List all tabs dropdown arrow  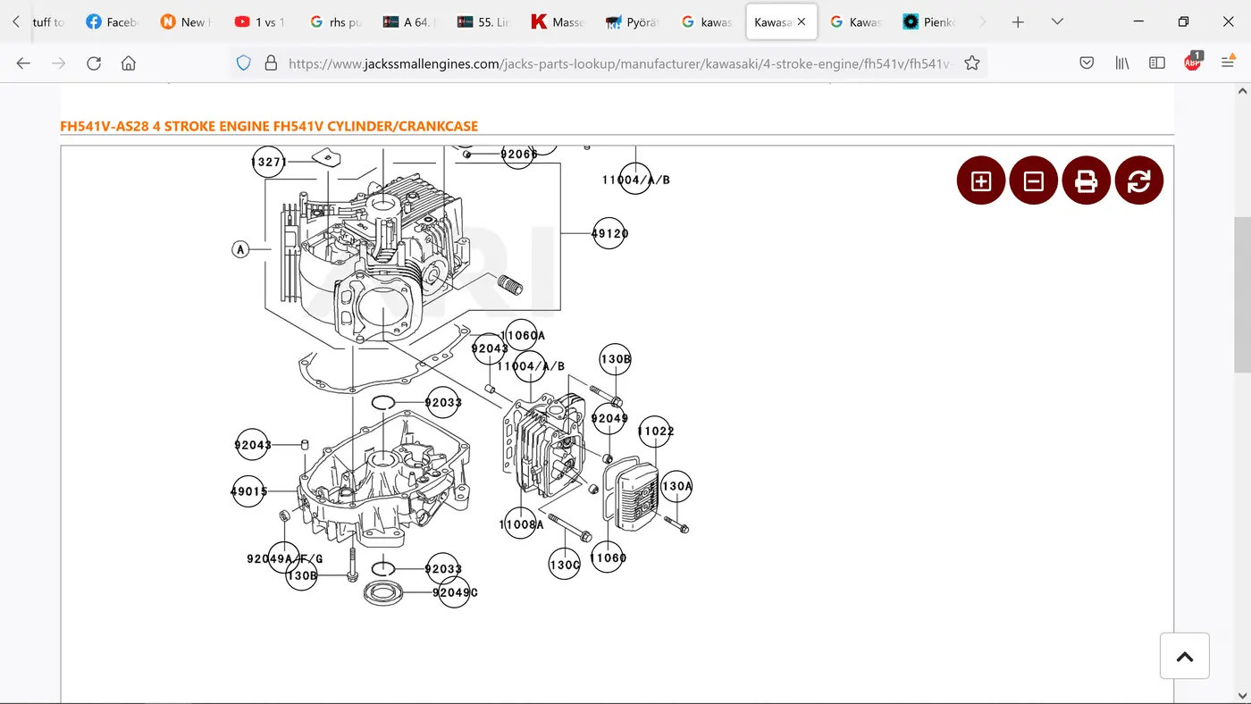coord(1057,22)
